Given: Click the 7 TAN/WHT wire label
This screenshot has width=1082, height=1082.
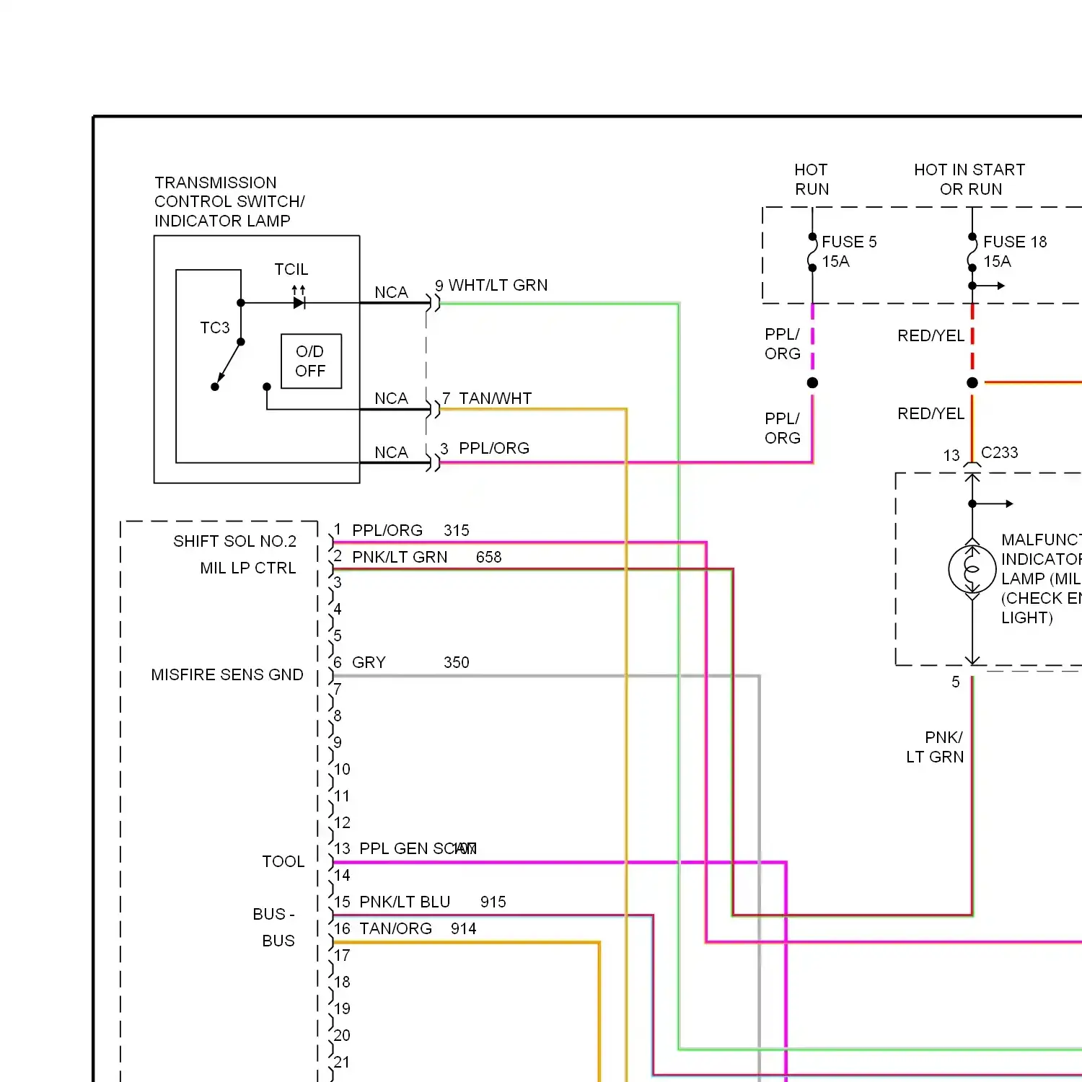Looking at the screenshot, I should tap(487, 398).
